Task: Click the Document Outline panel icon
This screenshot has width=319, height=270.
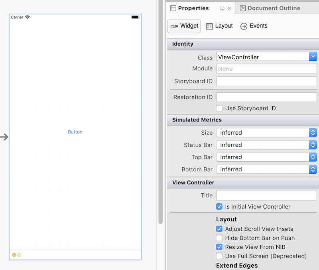Action: [244, 8]
